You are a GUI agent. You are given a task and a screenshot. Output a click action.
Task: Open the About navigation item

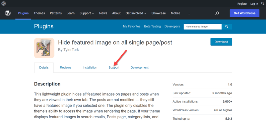tap(116, 13)
